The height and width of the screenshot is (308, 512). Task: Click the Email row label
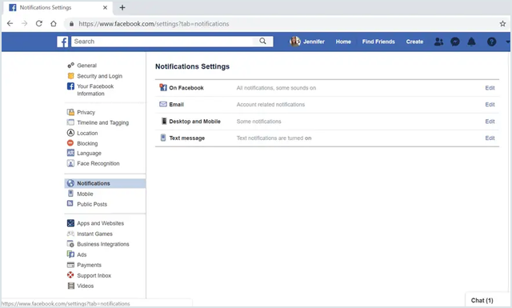176,105
